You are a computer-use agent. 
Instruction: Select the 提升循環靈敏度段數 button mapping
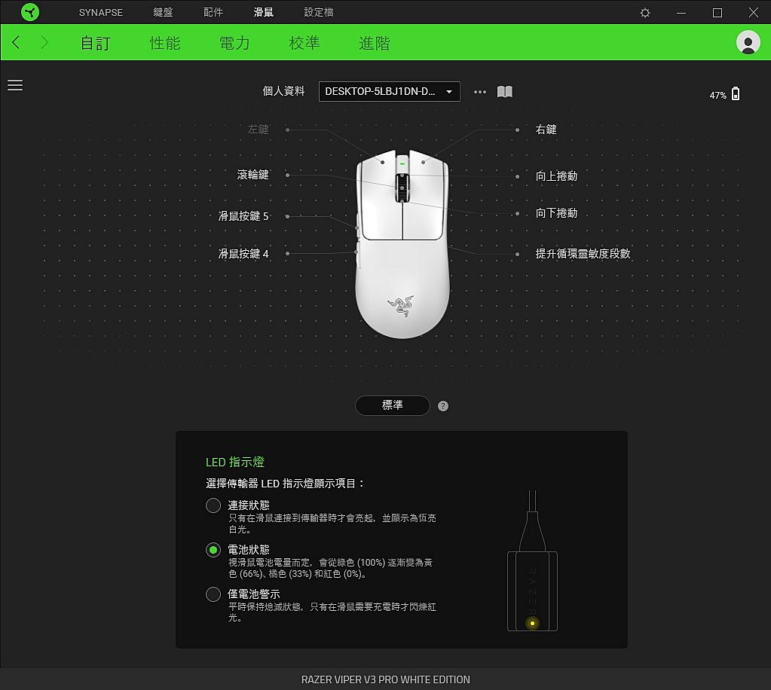[x=583, y=254]
